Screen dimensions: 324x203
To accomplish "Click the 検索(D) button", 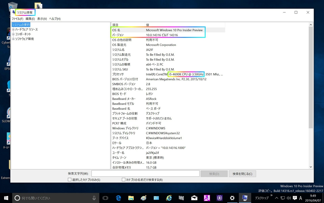I will point(214,174).
